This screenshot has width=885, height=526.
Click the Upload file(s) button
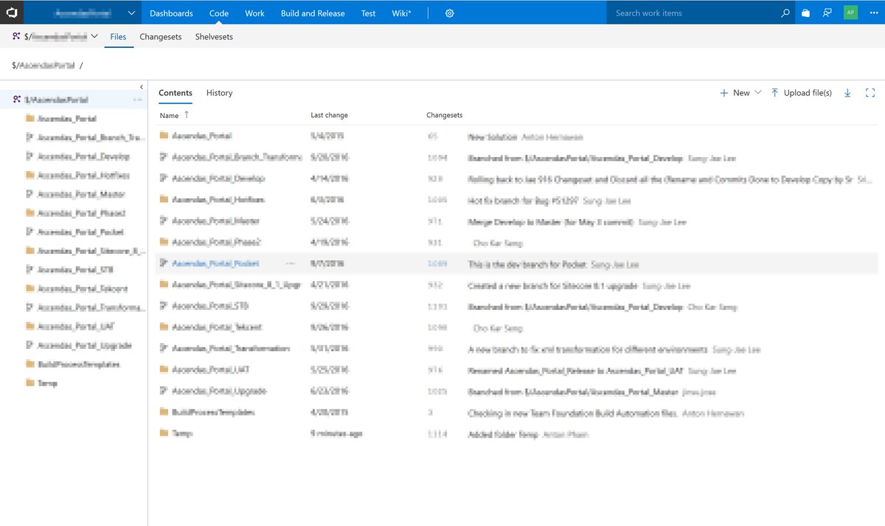click(x=802, y=93)
